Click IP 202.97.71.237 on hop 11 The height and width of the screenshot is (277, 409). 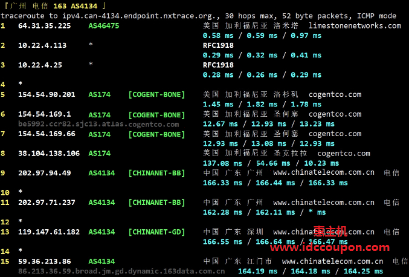(x=47, y=203)
